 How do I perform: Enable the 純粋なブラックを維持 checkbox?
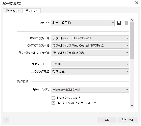click(x=53, y=98)
